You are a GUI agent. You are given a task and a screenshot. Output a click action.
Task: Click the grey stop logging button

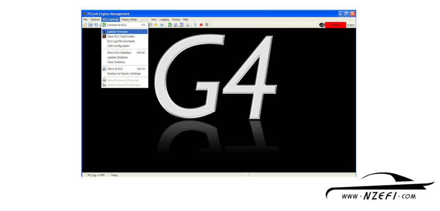coord(207,25)
